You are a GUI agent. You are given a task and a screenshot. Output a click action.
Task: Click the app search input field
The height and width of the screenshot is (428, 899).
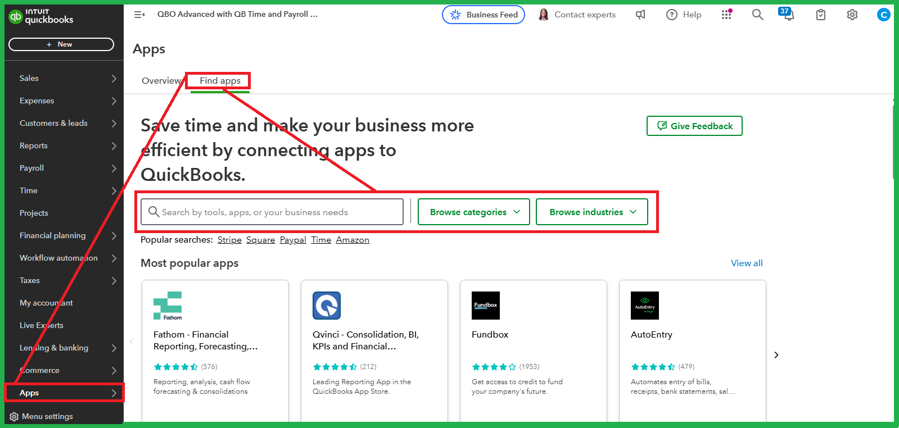click(x=272, y=212)
